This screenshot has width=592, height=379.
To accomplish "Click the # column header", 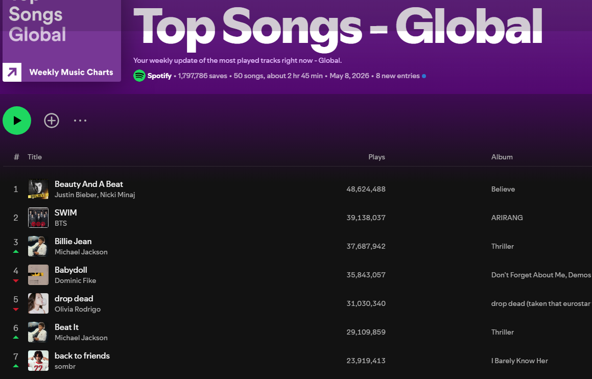I will (16, 157).
